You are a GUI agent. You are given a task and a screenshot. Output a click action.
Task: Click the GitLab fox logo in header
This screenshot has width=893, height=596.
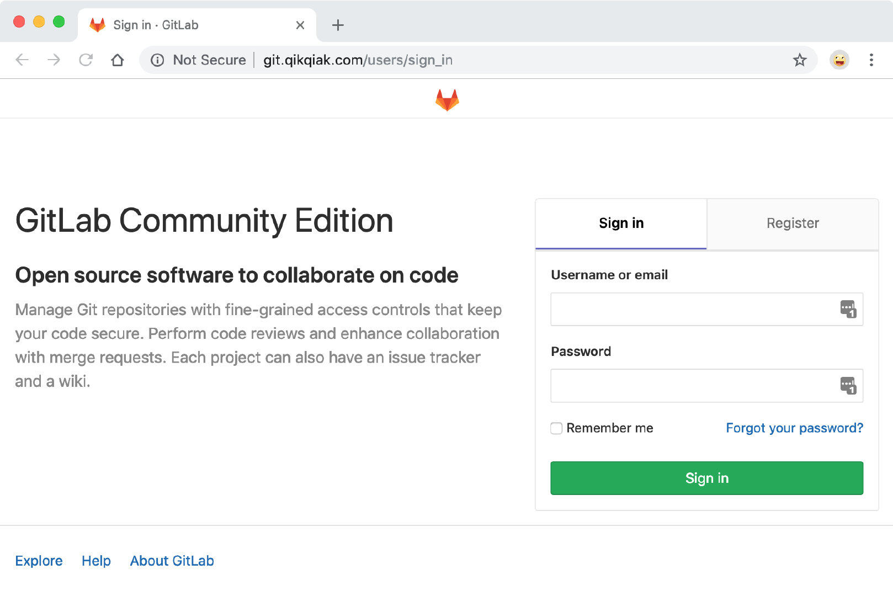(x=447, y=100)
